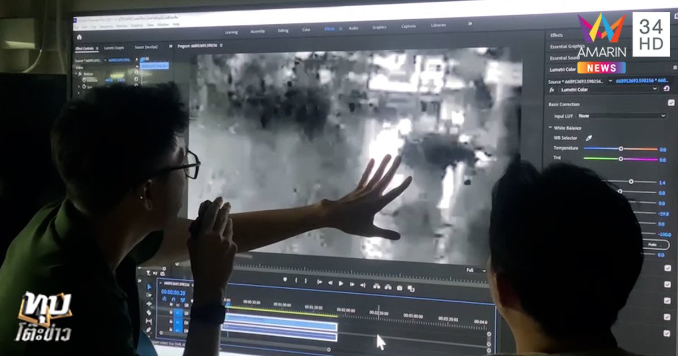Switch to the Libraries workspace
The image size is (678, 356).
pos(438,25)
